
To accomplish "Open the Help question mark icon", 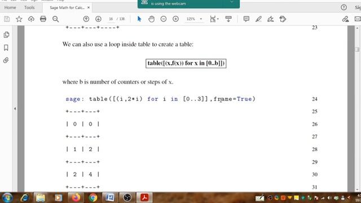I will [344, 7].
